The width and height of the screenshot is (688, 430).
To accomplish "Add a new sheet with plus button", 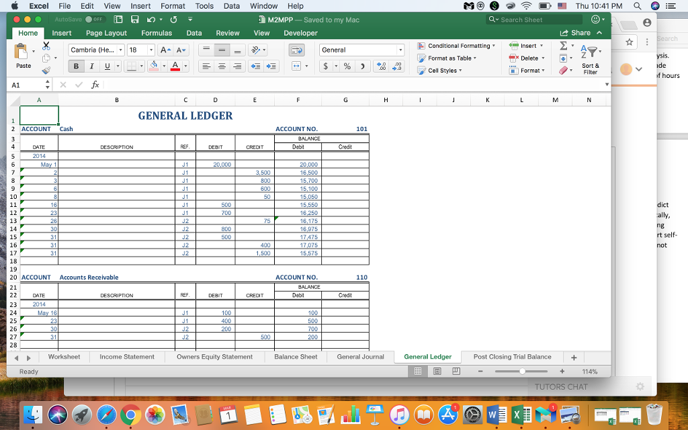I will coord(574,357).
